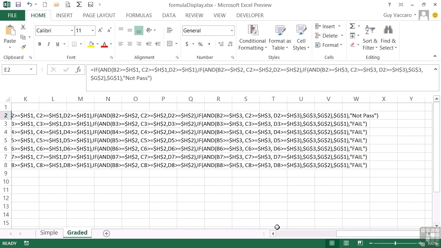Expand the formula bar

[x=436, y=69]
